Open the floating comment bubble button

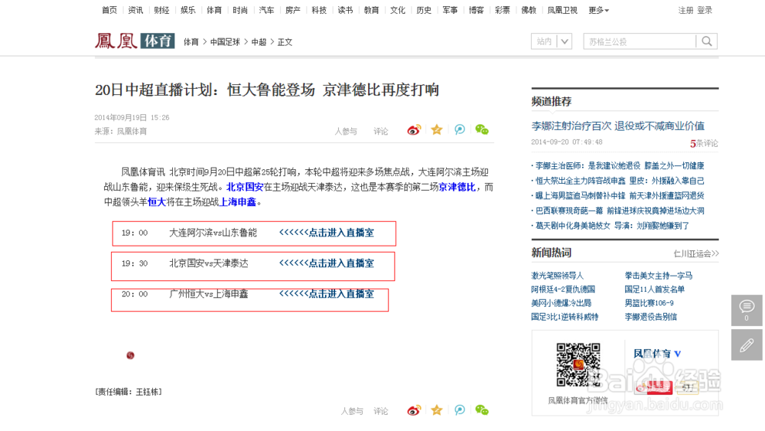point(747,310)
